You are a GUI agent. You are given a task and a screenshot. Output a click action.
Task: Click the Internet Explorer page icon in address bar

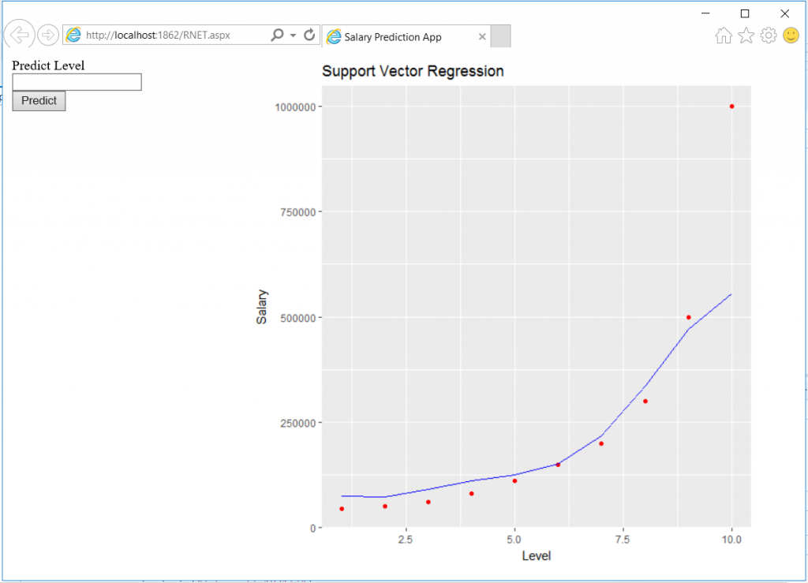(x=73, y=35)
